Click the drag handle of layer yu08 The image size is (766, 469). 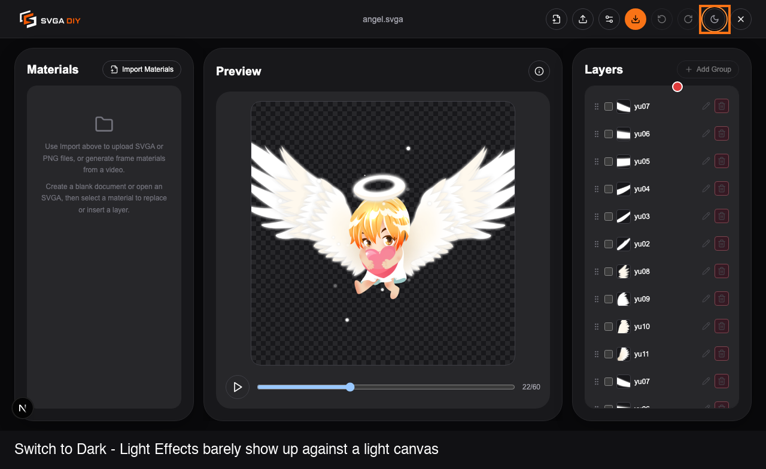click(597, 272)
